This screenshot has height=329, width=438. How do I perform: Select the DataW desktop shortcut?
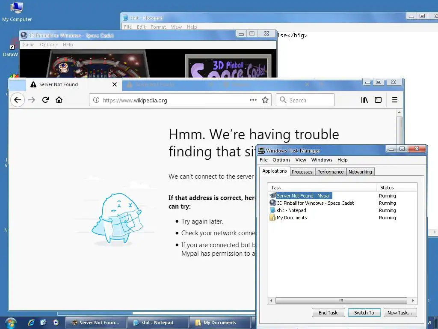pyautogui.click(x=11, y=48)
